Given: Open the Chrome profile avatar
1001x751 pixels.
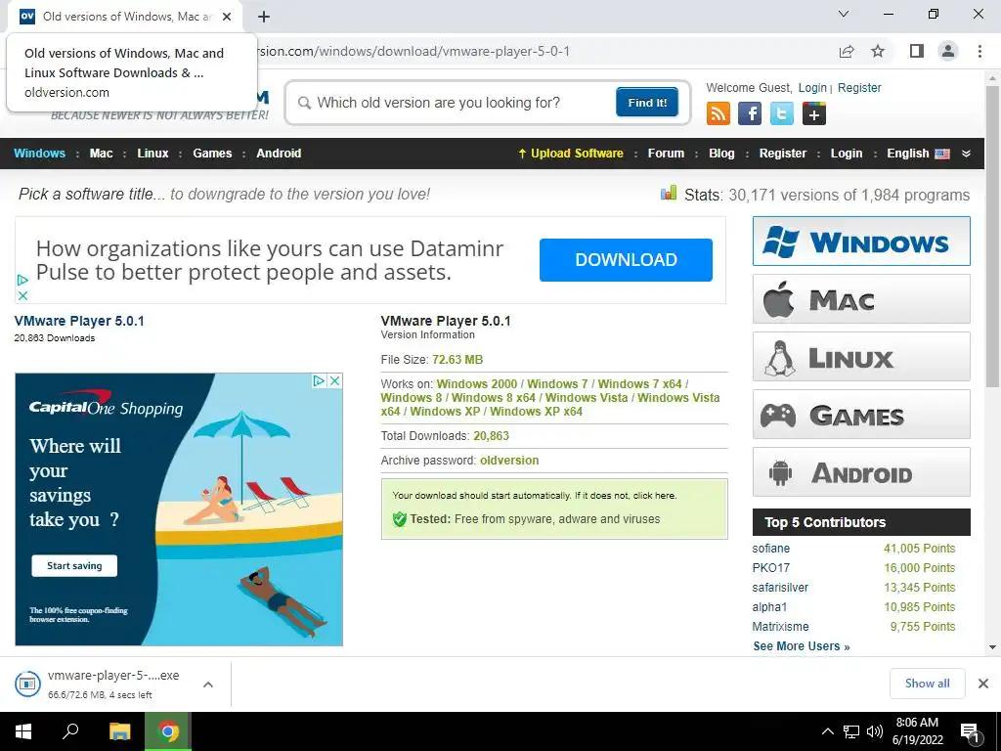Looking at the screenshot, I should pos(948,51).
